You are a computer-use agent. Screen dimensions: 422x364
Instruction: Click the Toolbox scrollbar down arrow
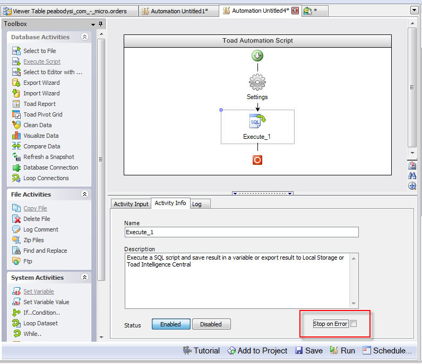pyautogui.click(x=101, y=338)
